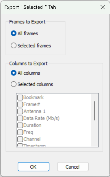Check the Duration column box
The image size is (110, 177).
20,125
